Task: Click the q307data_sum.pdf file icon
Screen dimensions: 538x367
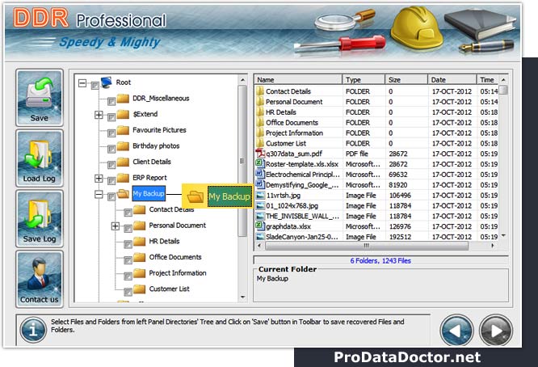Action: point(260,154)
